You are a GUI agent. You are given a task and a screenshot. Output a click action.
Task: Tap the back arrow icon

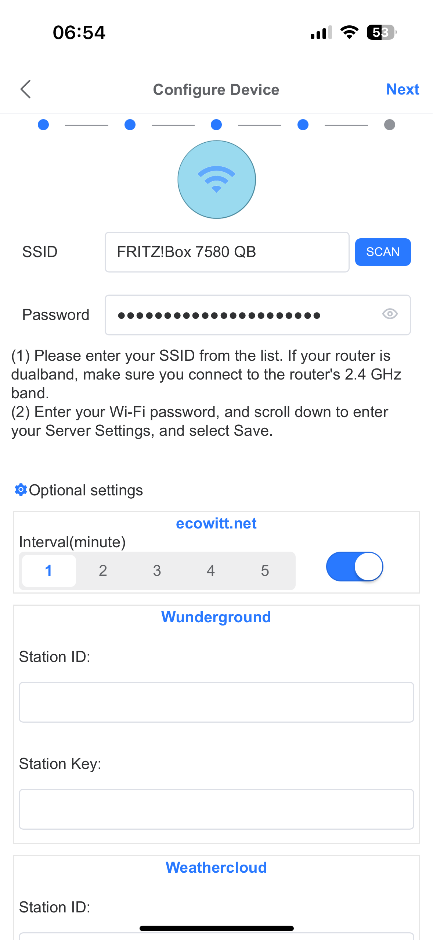[26, 89]
